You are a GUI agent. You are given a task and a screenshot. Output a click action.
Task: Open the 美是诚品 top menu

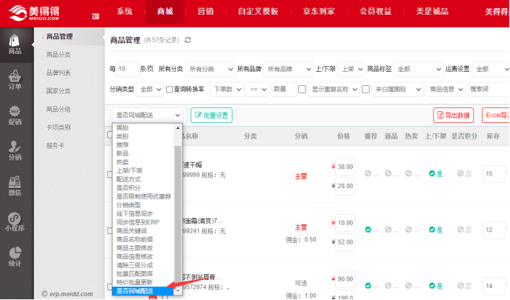[432, 12]
